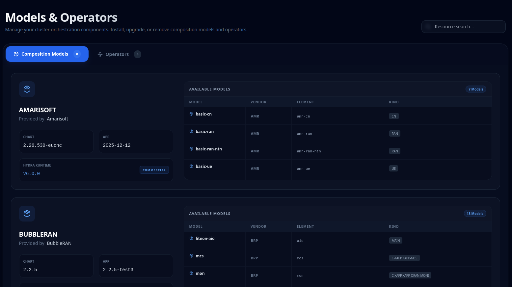Click the AMARISOFT card title
The image size is (512, 287).
point(38,110)
